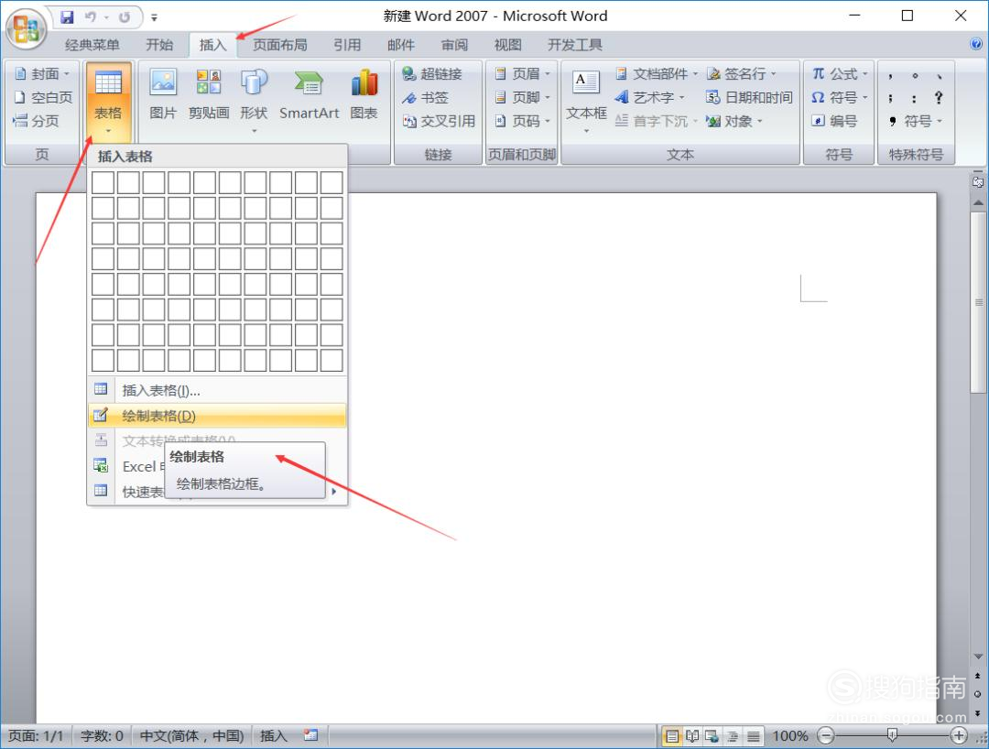Screen dimensions: 989x749
Task: Insert a hyperlink (超链接)
Action: click(432, 74)
